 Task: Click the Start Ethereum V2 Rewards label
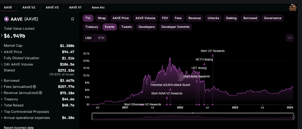point(143,104)
